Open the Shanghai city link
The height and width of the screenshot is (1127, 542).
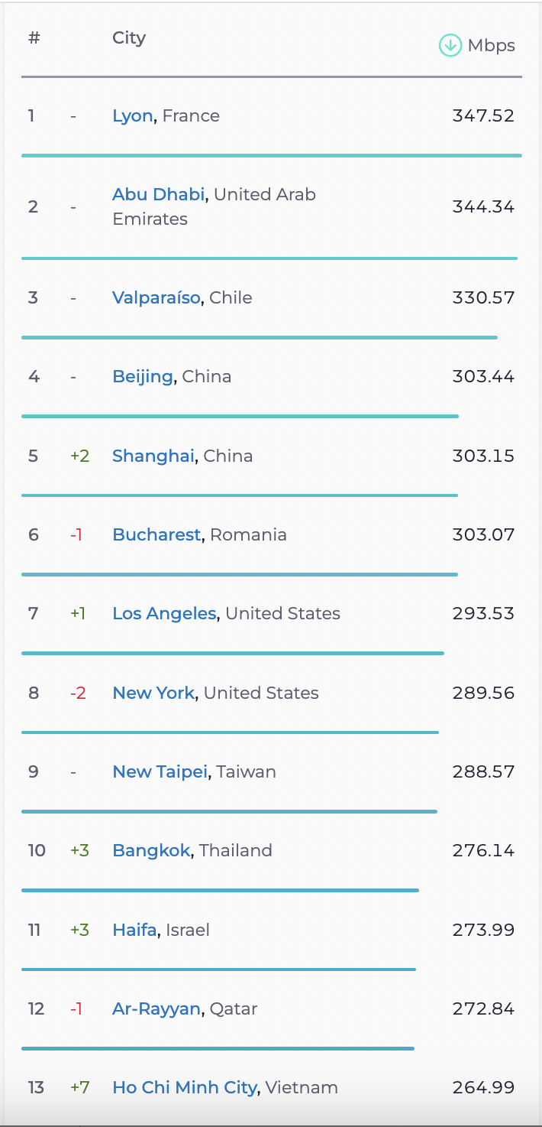[x=153, y=456]
